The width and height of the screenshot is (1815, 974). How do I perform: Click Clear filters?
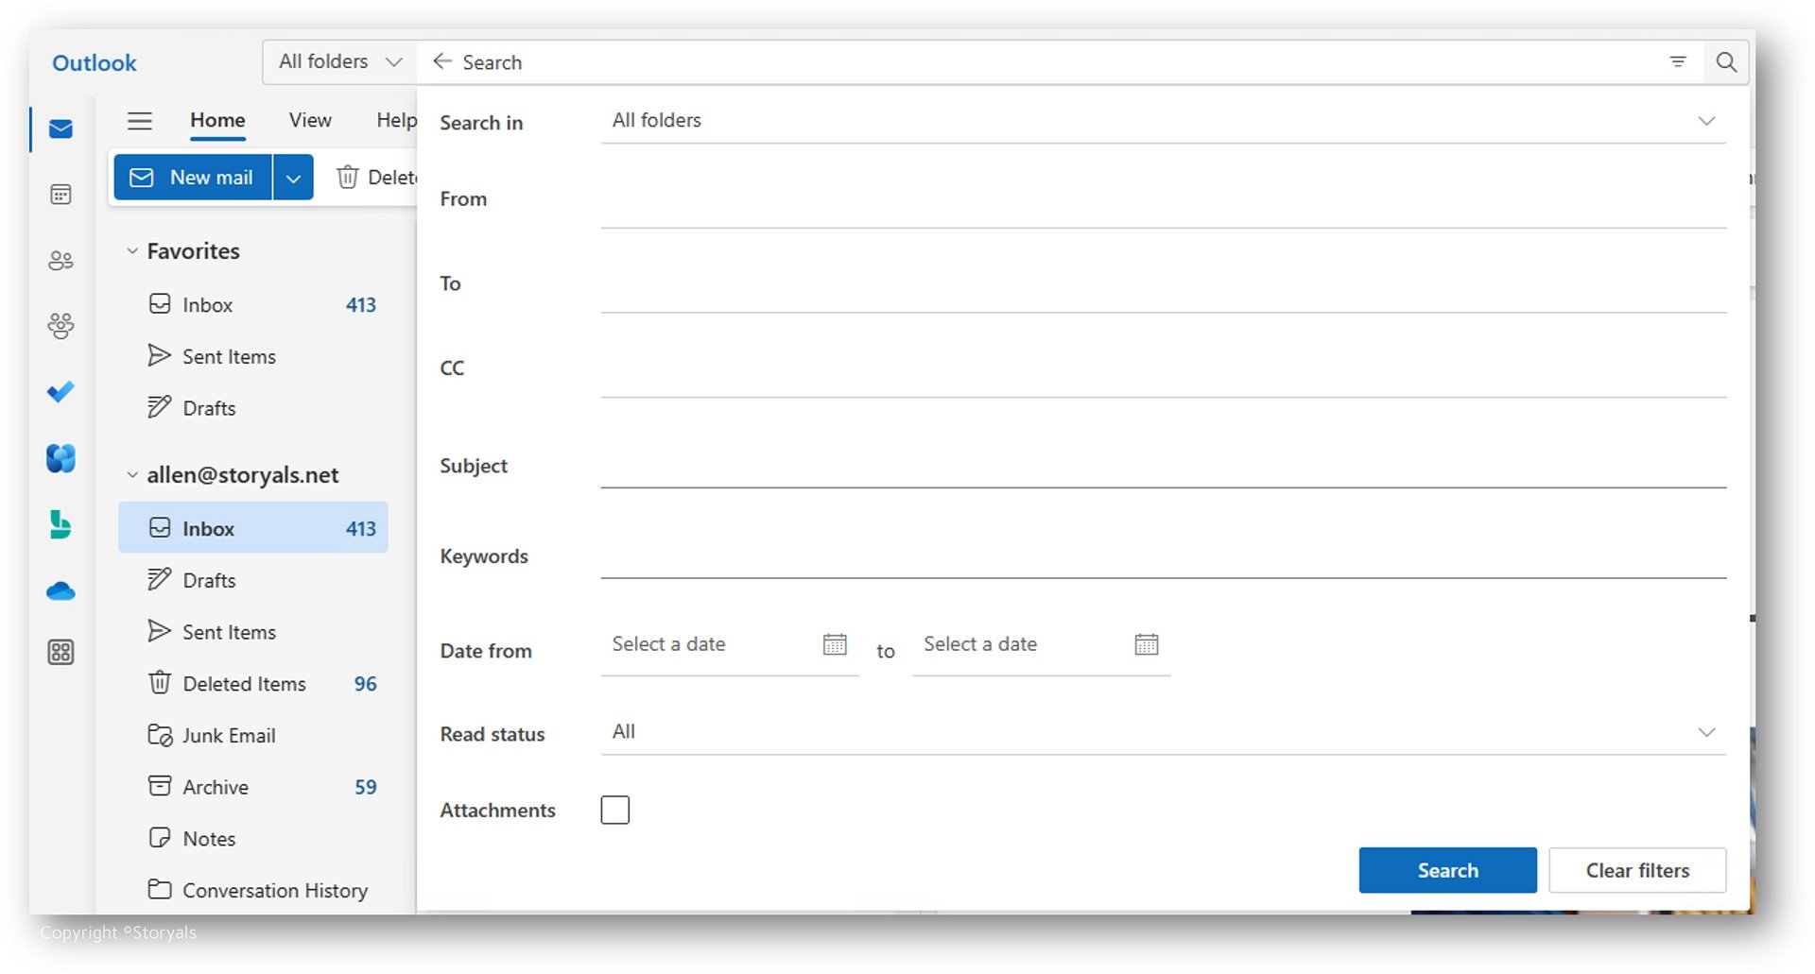click(1638, 870)
